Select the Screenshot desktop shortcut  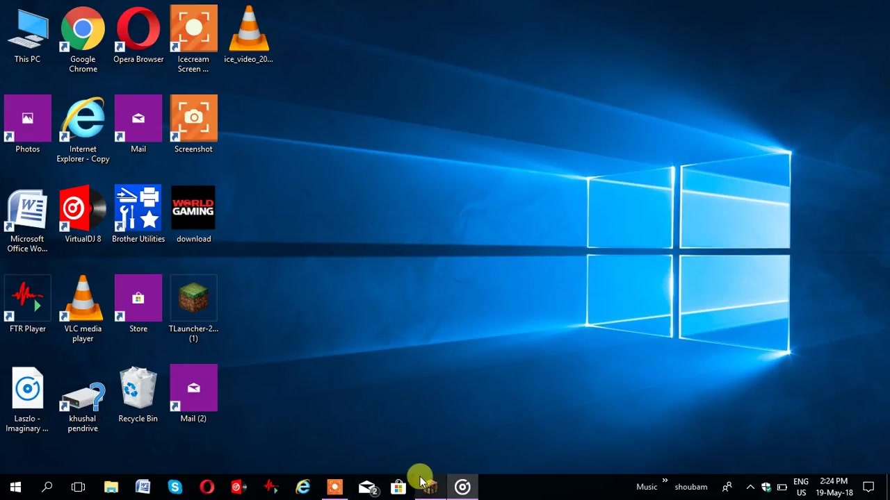click(x=193, y=125)
